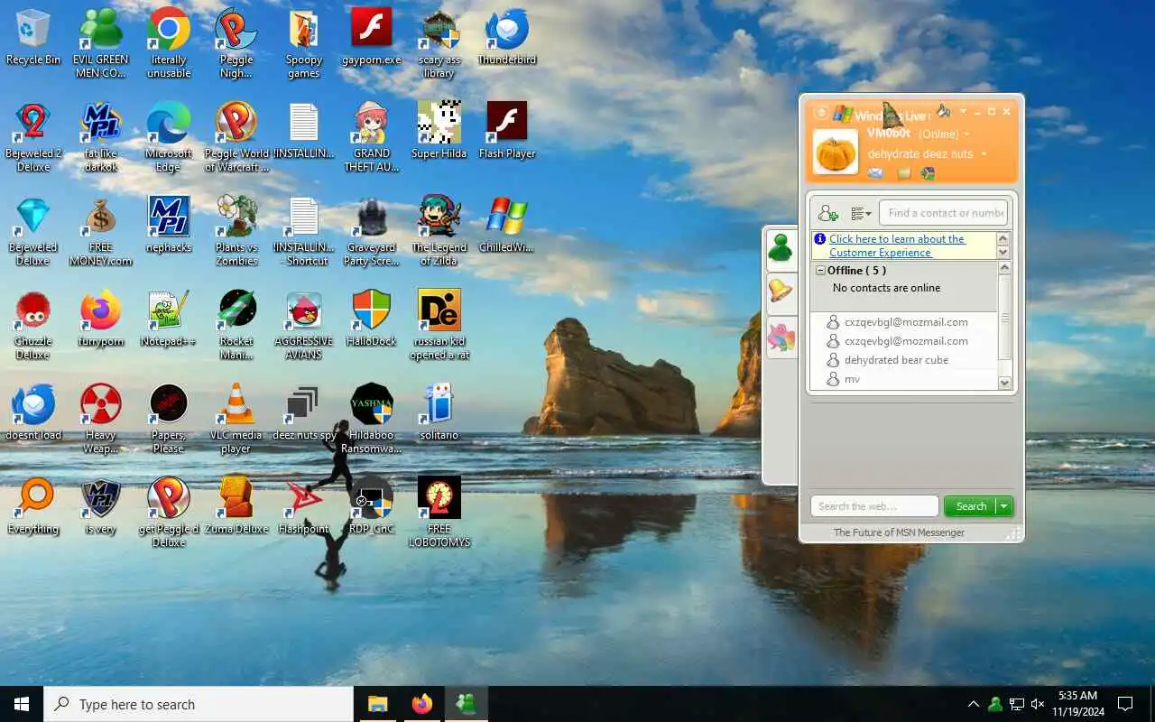Select the AGGRESSIVE AVIANS desktop icon
The width and height of the screenshot is (1155, 722).
tap(304, 325)
